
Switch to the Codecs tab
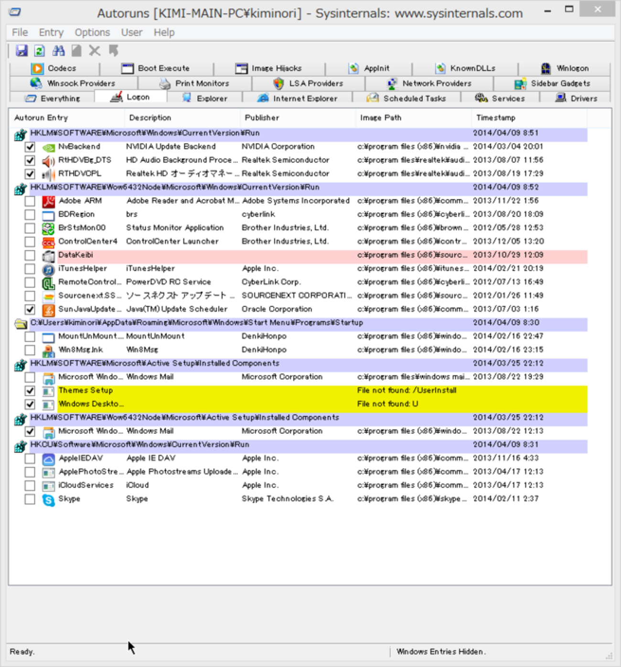(x=54, y=68)
